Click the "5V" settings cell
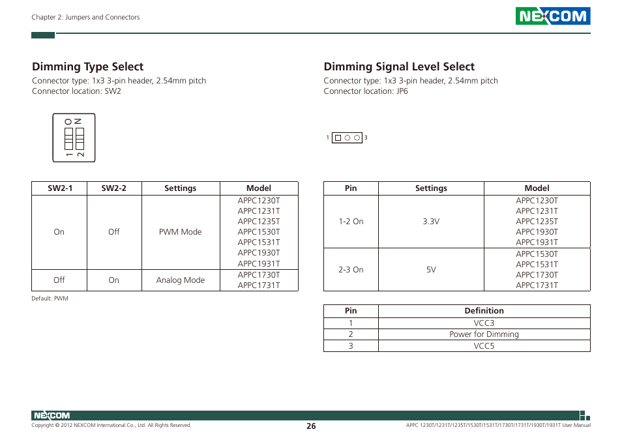The width and height of the screenshot is (622, 438). click(431, 270)
